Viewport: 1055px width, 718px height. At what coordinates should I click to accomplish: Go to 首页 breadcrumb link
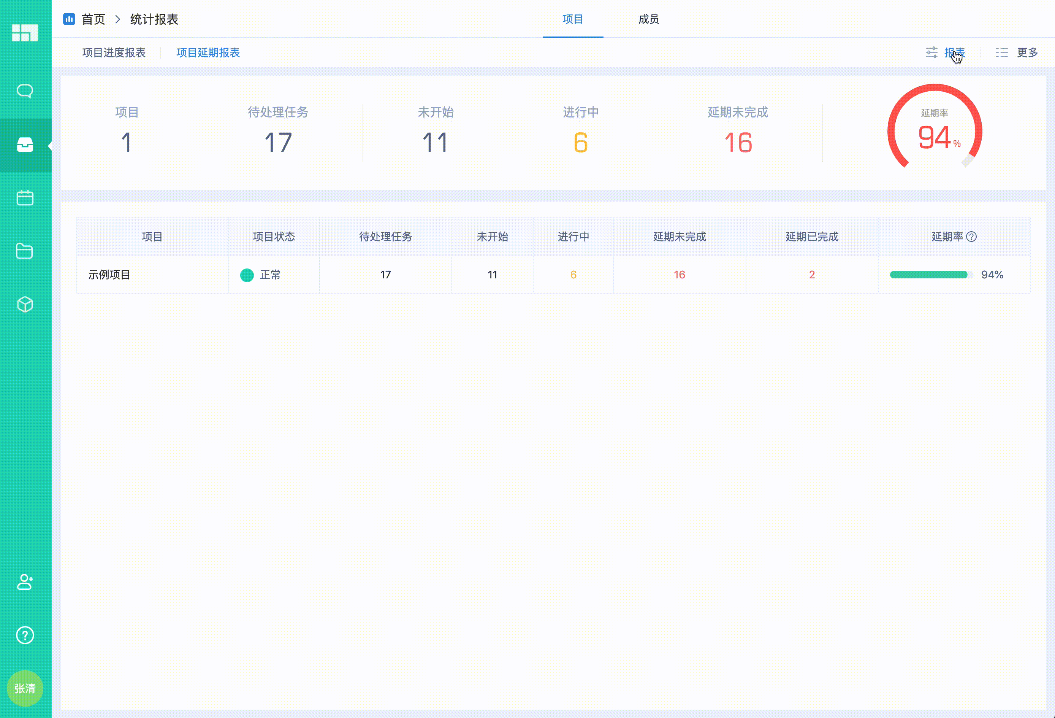coord(93,19)
